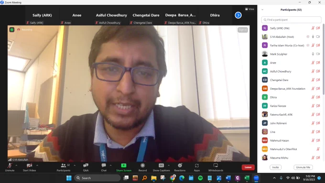
Task: Select Fariha Islam Munia (Co-host) participant row
Action: pyautogui.click(x=291, y=45)
